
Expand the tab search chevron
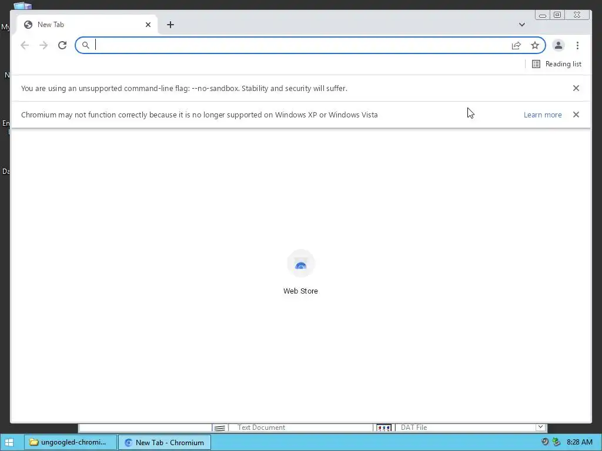tap(522, 25)
